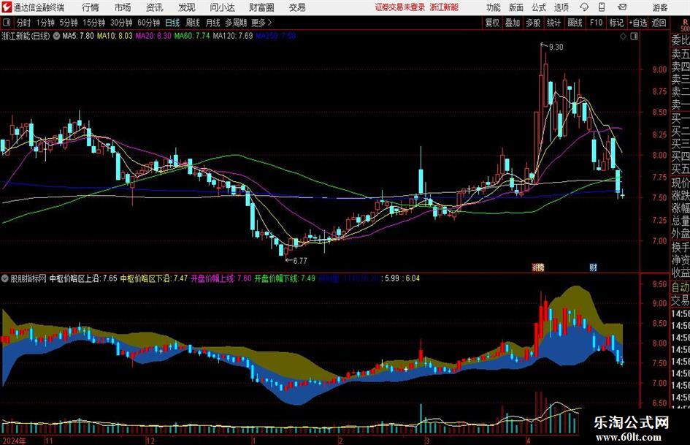Click the 9.30 high price marker
This screenshot has height=445, width=690.
pyautogui.click(x=556, y=47)
